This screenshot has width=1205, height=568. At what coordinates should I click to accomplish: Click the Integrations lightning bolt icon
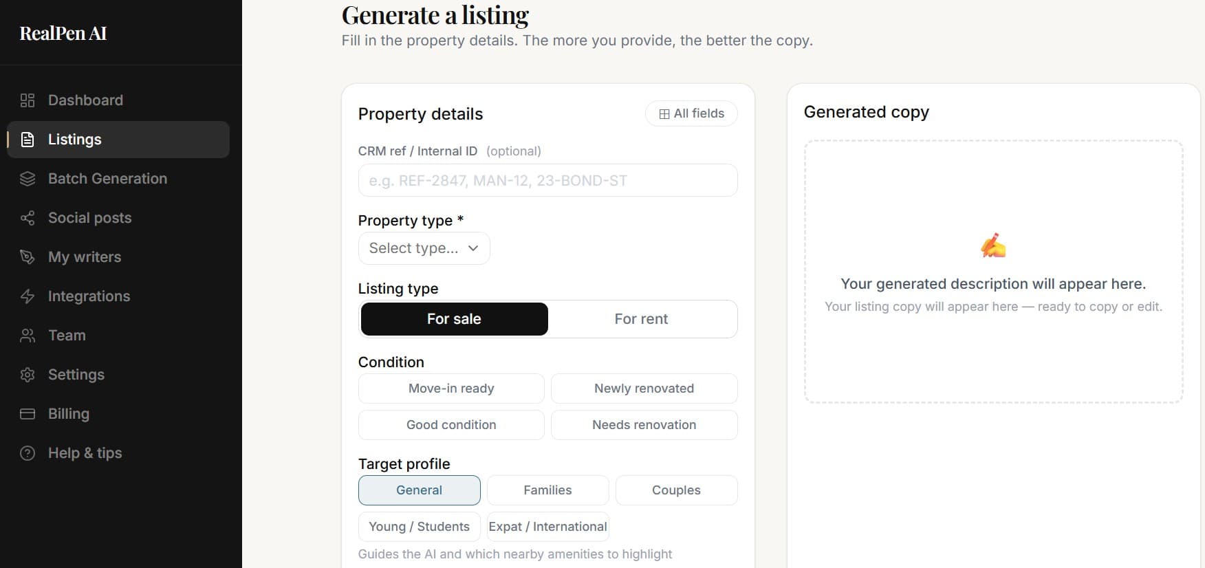28,296
